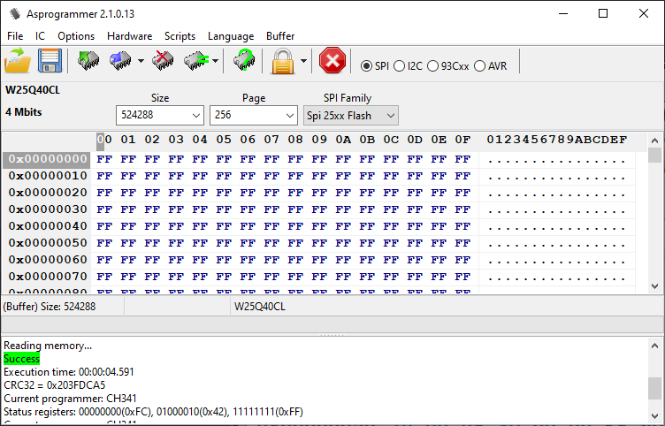Click log line CRC32 = 0x203FDCA5
665x426 pixels.
click(x=55, y=385)
